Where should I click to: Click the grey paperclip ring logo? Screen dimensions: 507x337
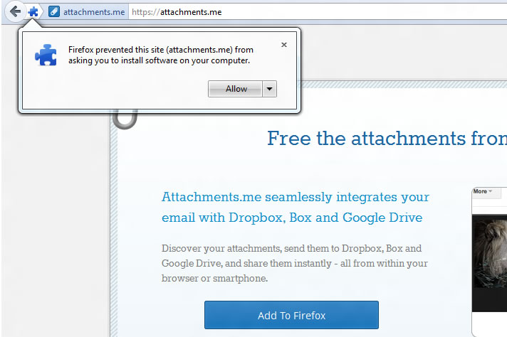point(125,119)
